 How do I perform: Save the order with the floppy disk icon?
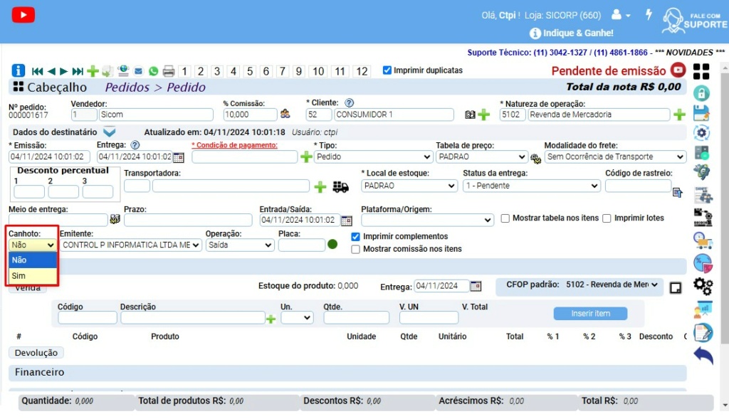(701, 113)
